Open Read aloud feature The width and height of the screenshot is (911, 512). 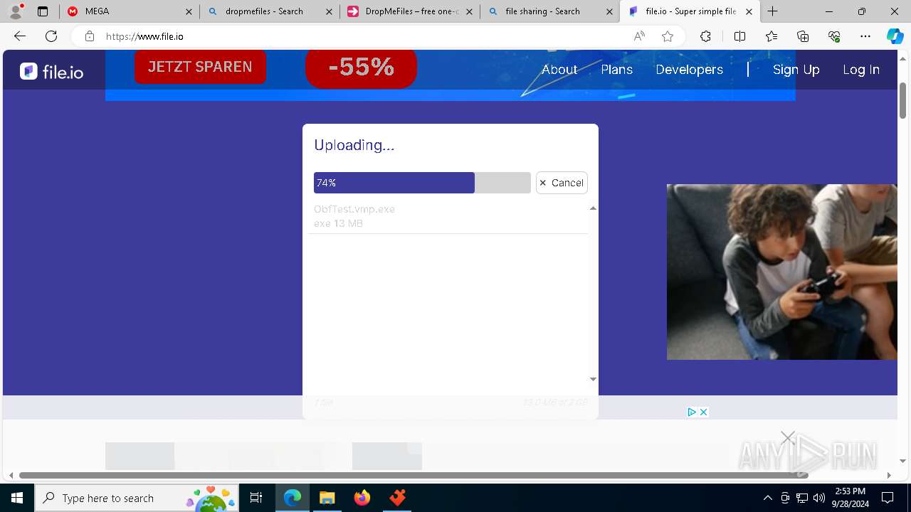(639, 36)
